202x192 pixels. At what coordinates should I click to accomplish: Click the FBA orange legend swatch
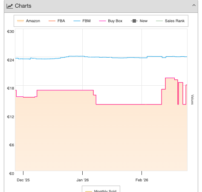[x=52, y=21]
